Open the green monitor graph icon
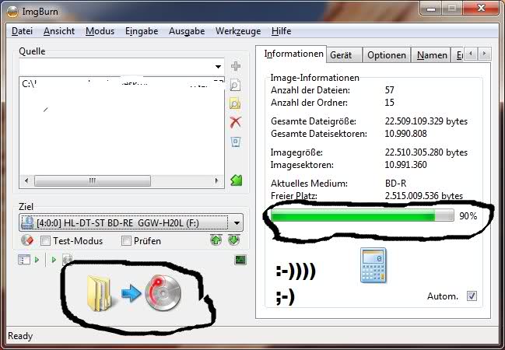This screenshot has height=350, width=505. [x=240, y=260]
